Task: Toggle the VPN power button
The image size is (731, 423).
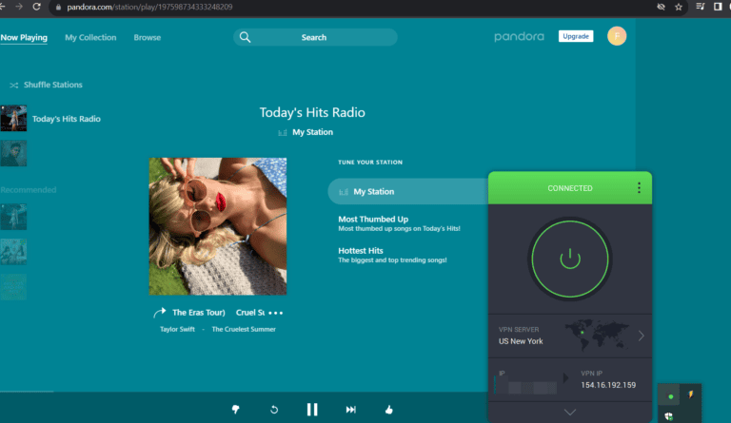Action: (x=570, y=260)
